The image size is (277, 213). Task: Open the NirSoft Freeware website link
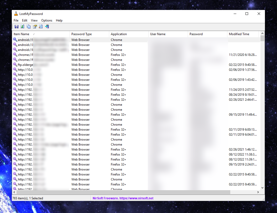click(123, 198)
